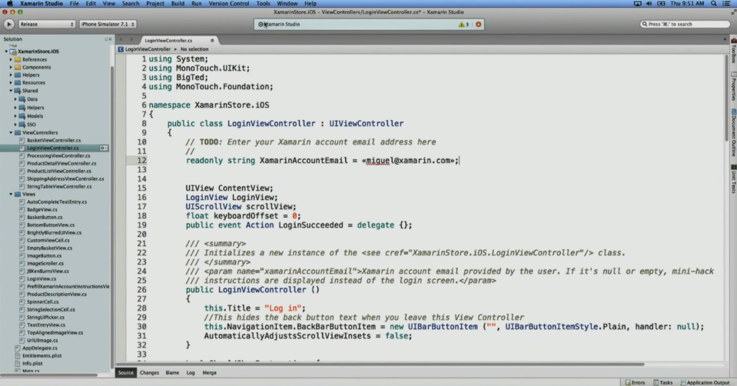Screen dimensions: 737x386
Task: Navigate back with the left arrow
Action: pos(121,40)
